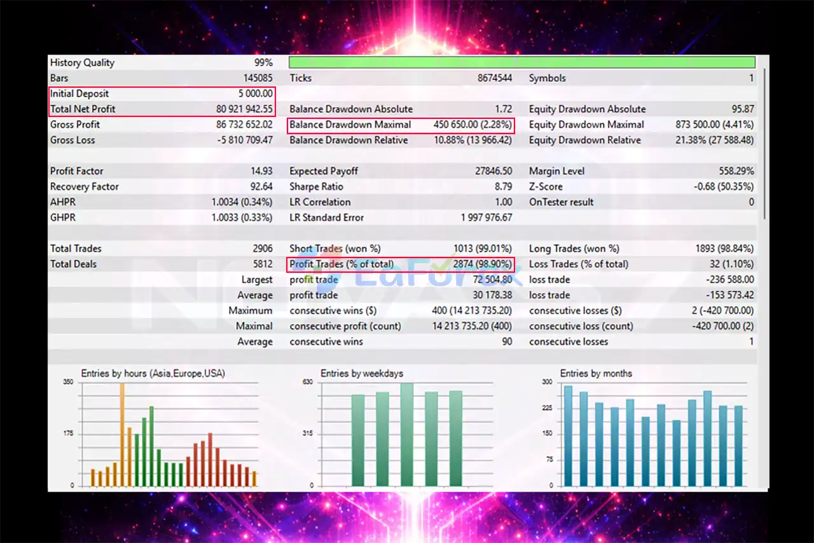
Task: Click the first blue bar in months chart
Action: click(568, 436)
